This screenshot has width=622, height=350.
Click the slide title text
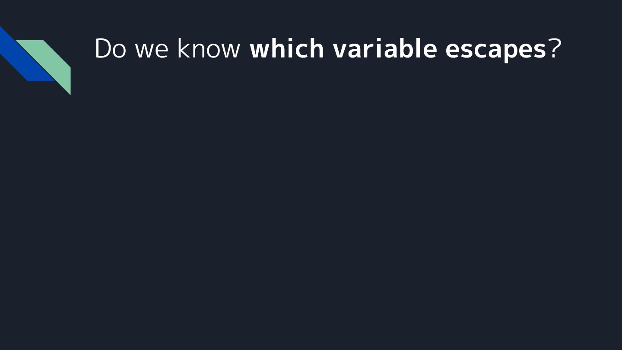[x=327, y=48]
